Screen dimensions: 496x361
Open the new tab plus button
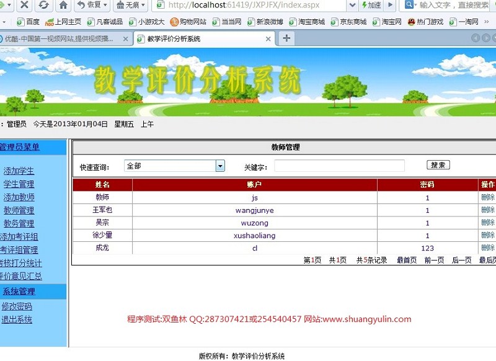pyautogui.click(x=286, y=38)
